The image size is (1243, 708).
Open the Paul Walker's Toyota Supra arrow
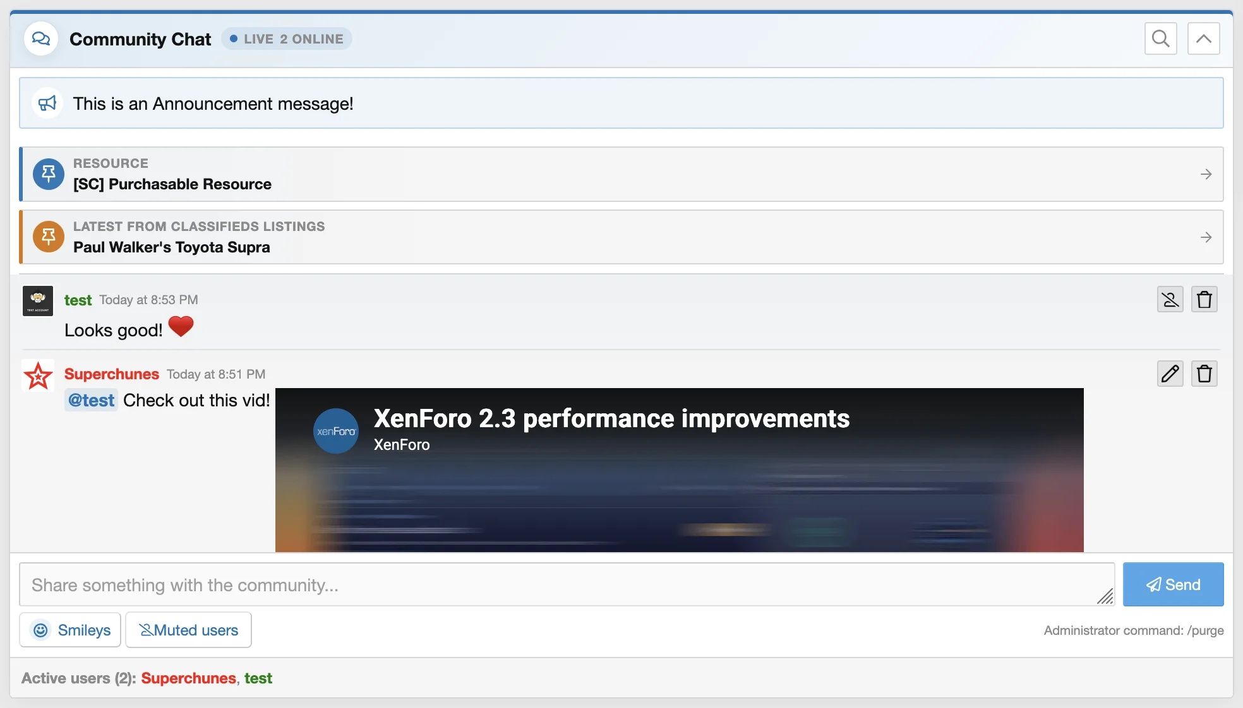pos(1206,237)
